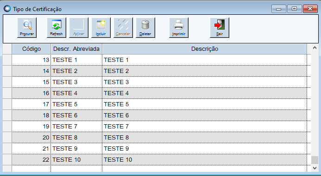Select abbreviated description TESTE 9
Image resolution: width=321 pixels, height=176 pixels.
(x=76, y=148)
